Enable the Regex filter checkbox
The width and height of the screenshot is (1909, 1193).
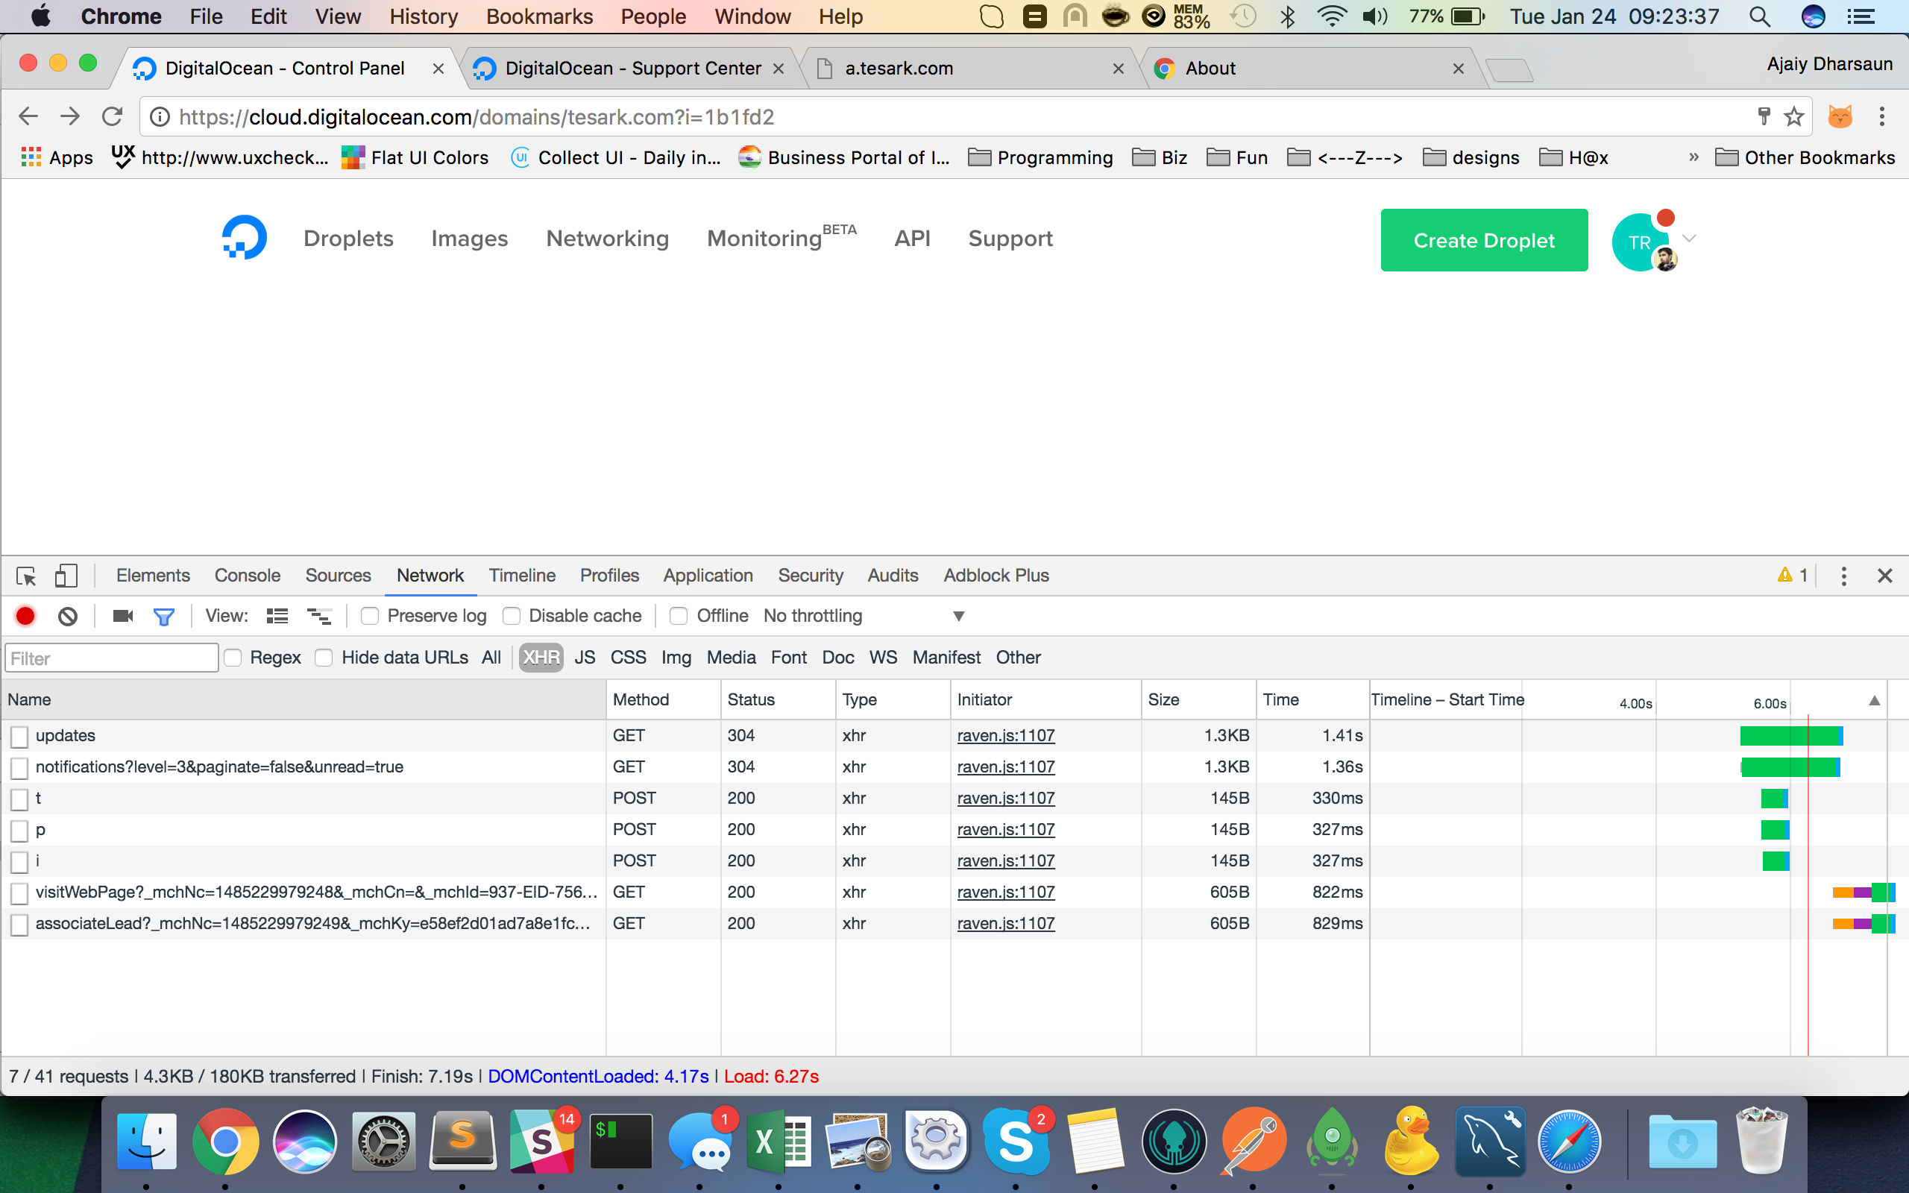point(233,658)
